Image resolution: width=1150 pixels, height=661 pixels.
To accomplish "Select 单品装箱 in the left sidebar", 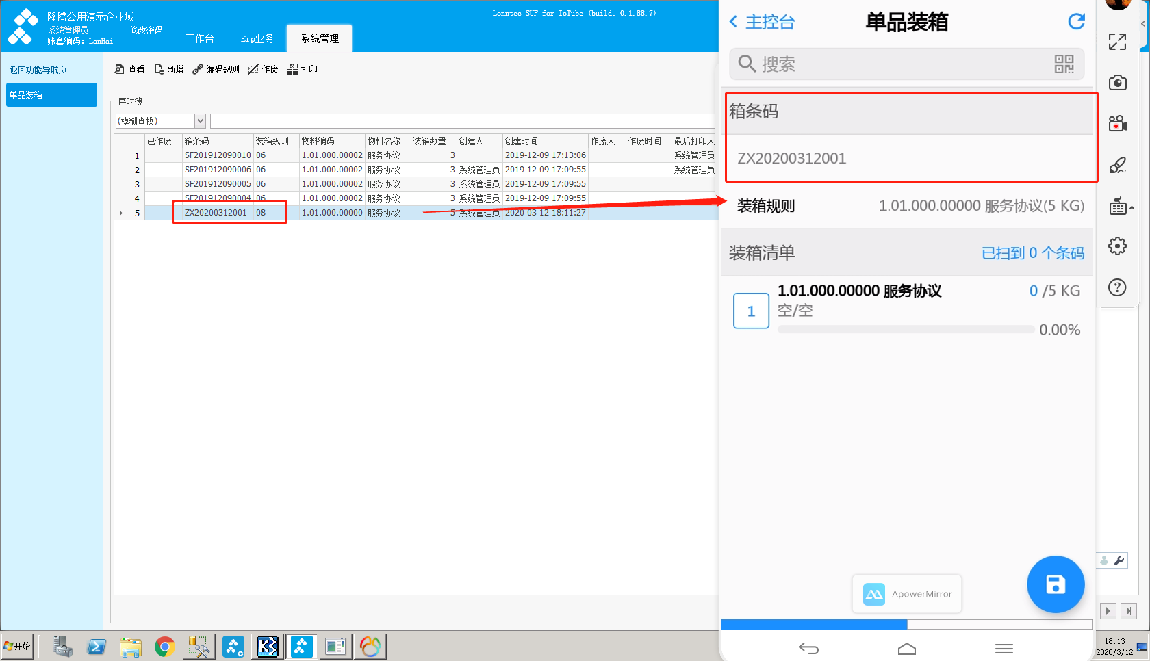I will 51,95.
